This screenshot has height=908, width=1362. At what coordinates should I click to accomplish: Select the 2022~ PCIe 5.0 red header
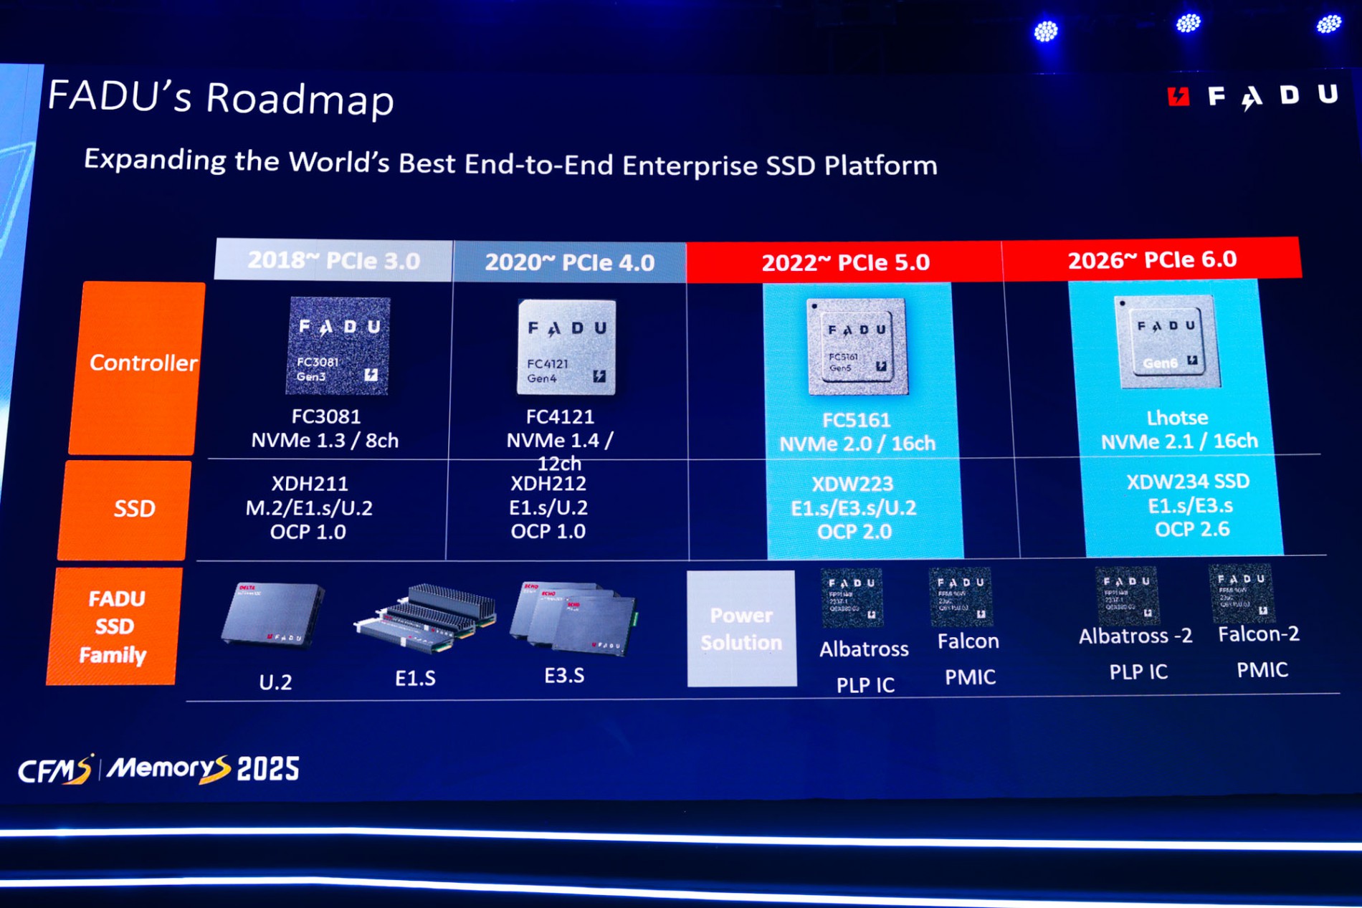click(844, 262)
